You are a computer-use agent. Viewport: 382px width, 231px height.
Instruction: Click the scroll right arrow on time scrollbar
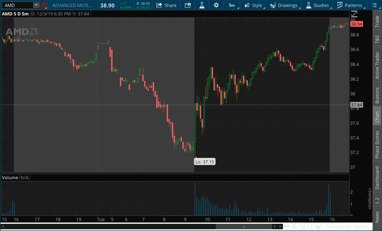click(280, 227)
